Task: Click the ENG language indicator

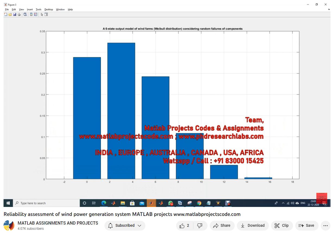Action: 303,203
